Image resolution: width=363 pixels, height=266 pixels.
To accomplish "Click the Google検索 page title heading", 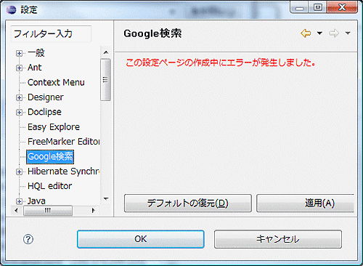I will tap(152, 33).
